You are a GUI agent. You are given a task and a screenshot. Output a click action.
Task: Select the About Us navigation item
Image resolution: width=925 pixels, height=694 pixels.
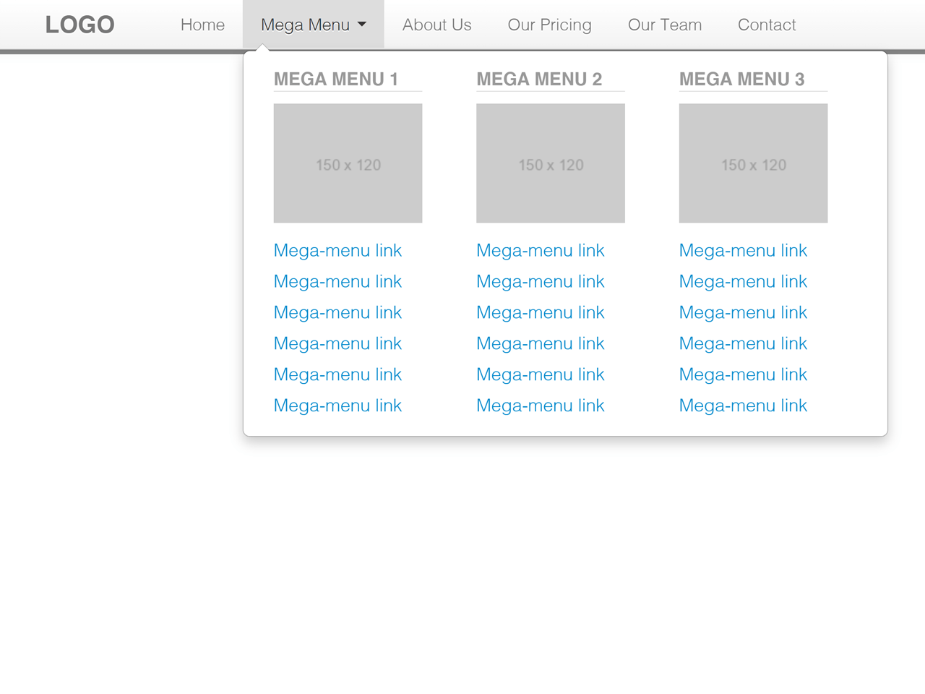click(436, 25)
